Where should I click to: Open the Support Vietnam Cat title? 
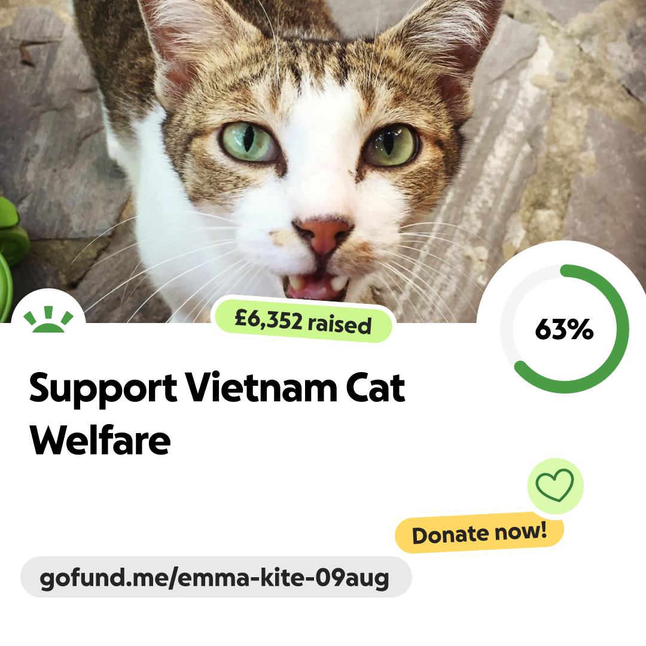click(217, 389)
